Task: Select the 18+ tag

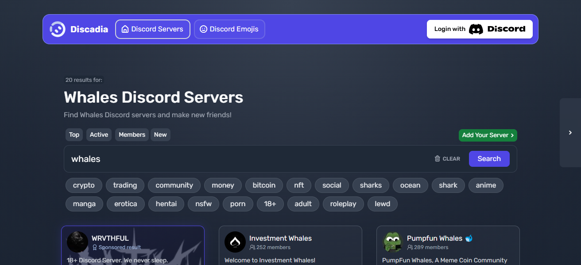Action: pyautogui.click(x=270, y=204)
